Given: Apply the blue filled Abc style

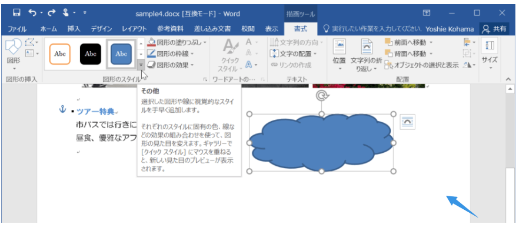Looking at the screenshot, I should pyautogui.click(x=121, y=54).
